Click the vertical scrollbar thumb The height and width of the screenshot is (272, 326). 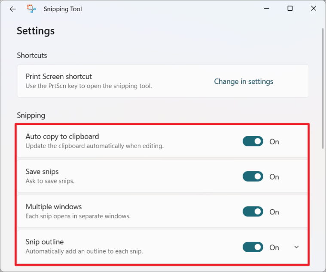coord(323,89)
